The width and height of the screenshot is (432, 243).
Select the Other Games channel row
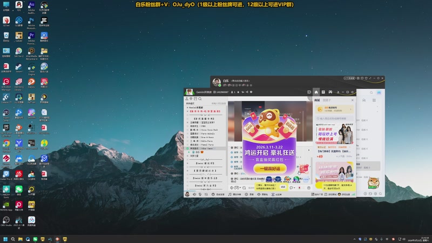click(205, 148)
